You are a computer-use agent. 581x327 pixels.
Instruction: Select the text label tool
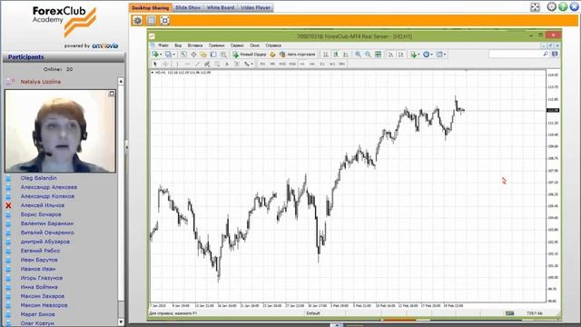coord(236,64)
